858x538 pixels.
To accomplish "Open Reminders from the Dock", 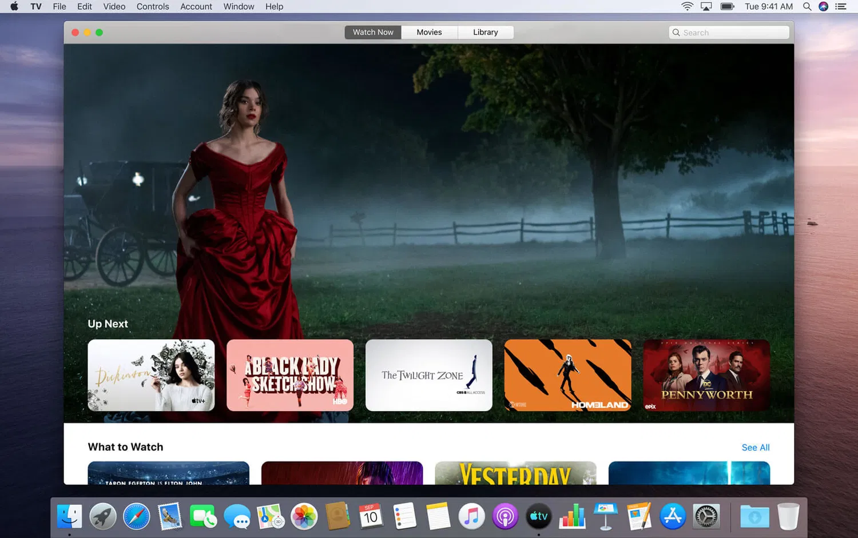I will tap(404, 517).
